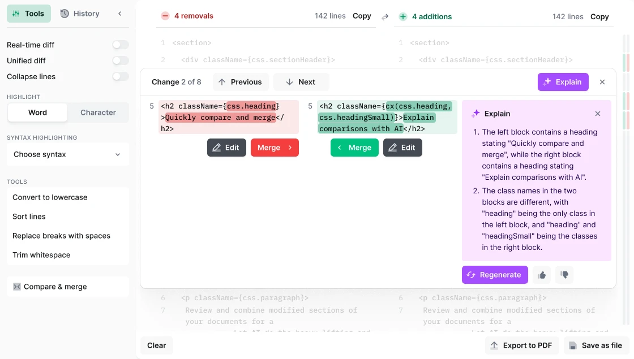
Task: Regenerate the AI explanation
Action: click(495, 274)
